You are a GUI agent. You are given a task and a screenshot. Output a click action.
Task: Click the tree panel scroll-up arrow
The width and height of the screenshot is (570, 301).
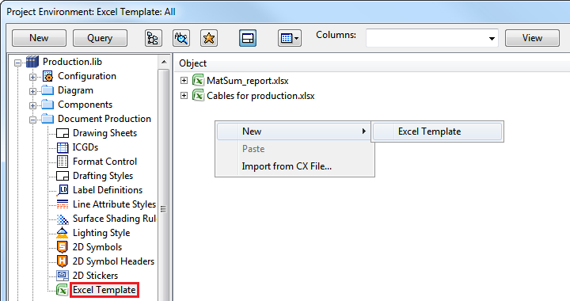click(164, 62)
